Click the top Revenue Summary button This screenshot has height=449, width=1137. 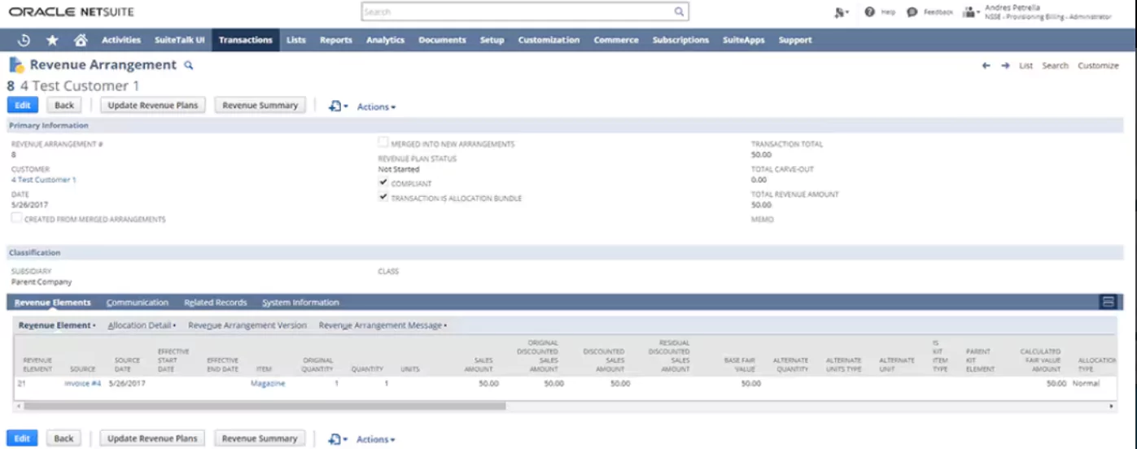pos(260,105)
